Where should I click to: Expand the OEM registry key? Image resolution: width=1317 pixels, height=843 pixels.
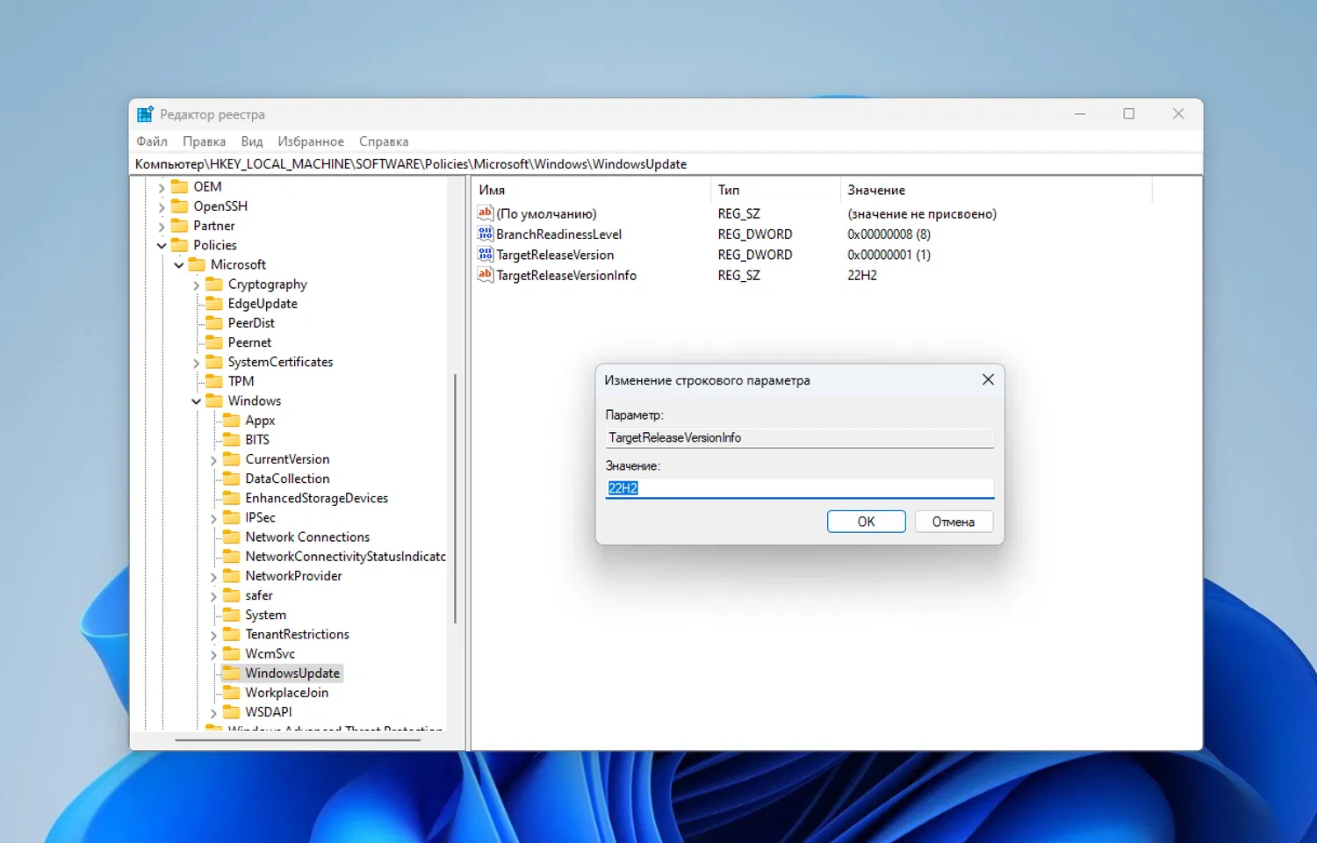click(x=162, y=187)
